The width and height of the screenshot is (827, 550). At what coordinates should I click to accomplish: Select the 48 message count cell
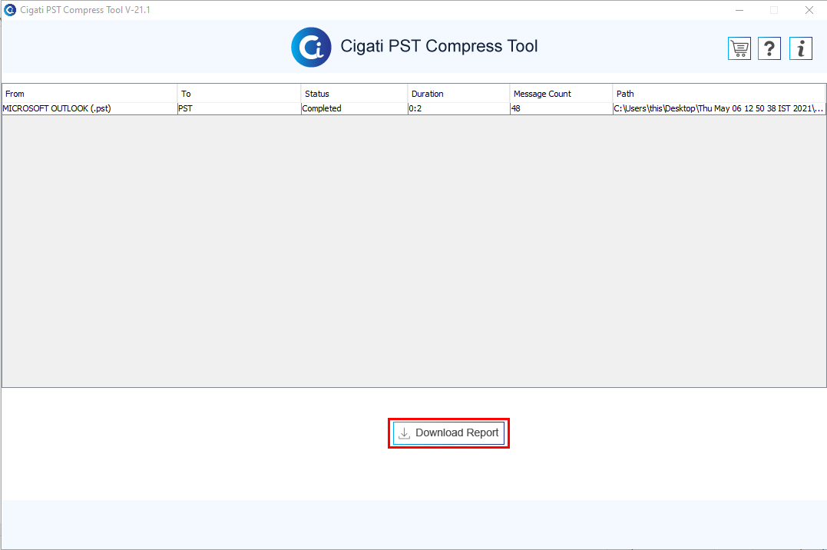(561, 108)
